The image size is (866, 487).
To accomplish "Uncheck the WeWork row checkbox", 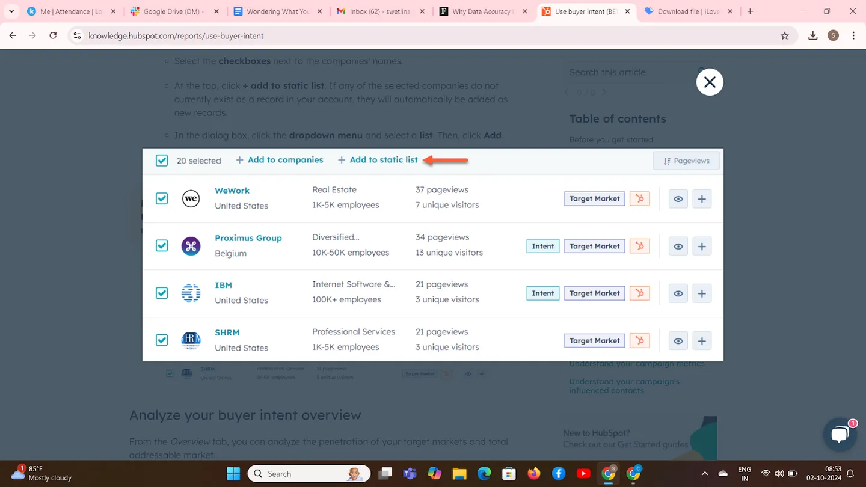I will [162, 198].
